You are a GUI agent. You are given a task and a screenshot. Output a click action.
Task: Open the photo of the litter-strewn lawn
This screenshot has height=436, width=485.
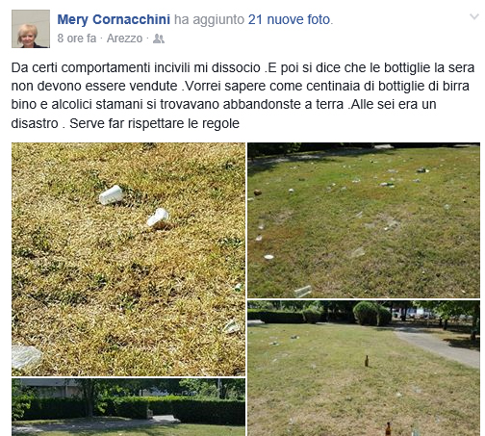(364, 220)
